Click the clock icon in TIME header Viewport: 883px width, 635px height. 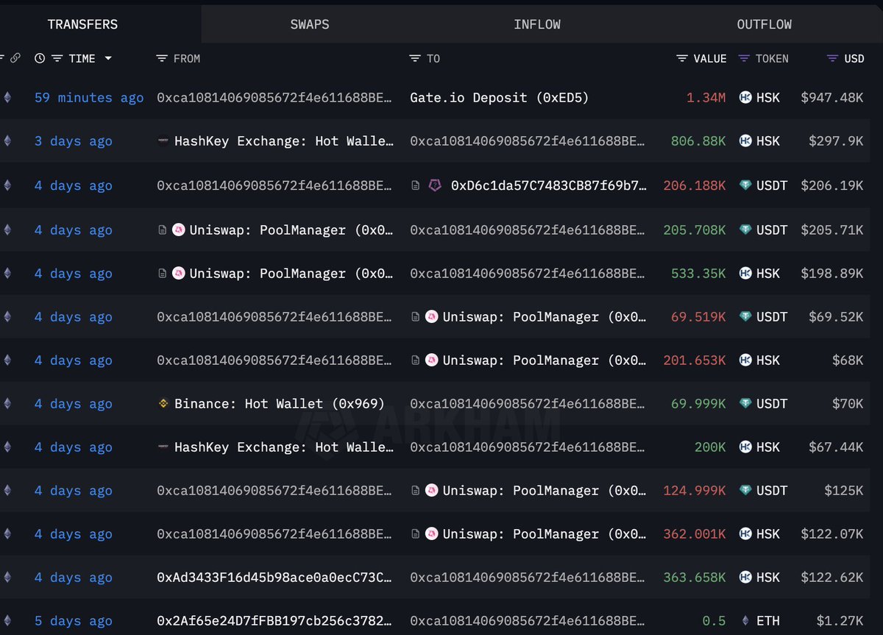40,58
